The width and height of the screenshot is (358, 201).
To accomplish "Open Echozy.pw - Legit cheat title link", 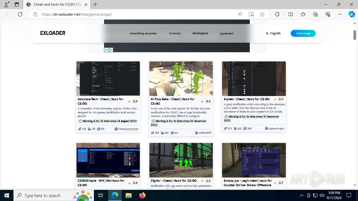I will pos(248,183).
